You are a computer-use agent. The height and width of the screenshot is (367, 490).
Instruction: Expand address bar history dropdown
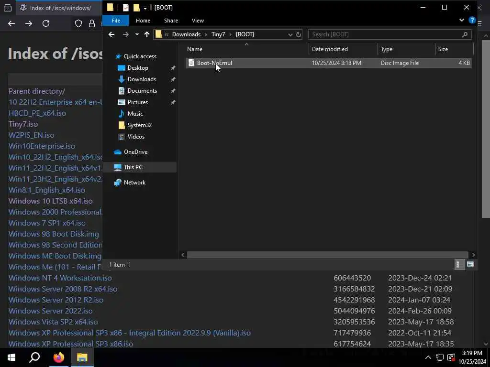(x=290, y=34)
